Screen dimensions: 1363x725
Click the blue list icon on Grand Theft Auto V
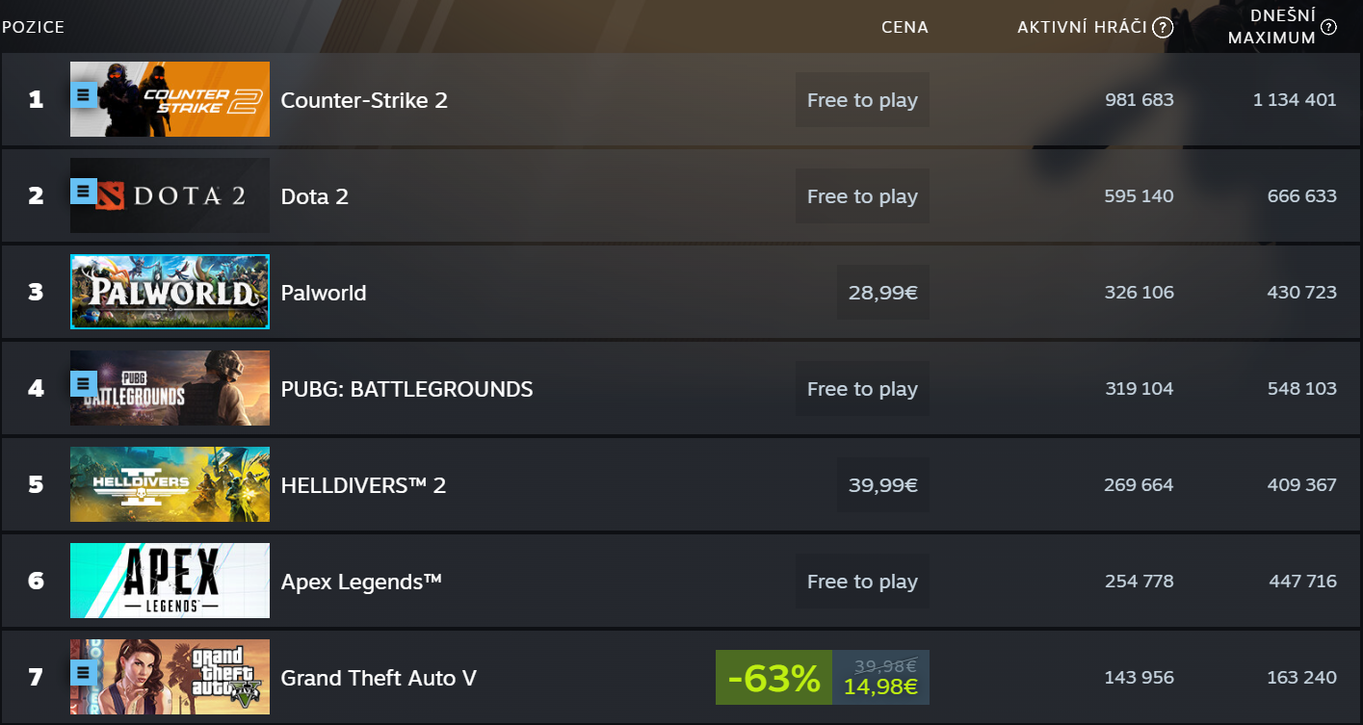83,673
